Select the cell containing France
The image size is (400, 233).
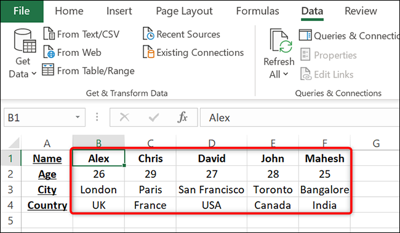[x=150, y=205]
